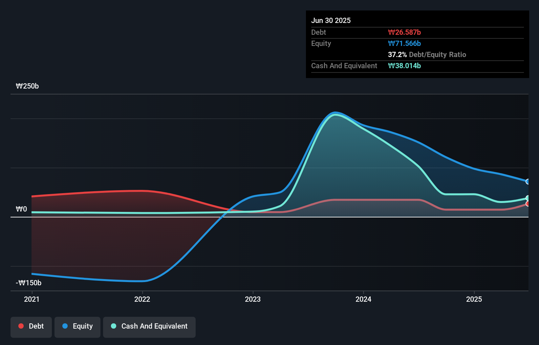This screenshot has height=345, width=539.
Task: Select the 2023 axis label
Action: click(x=253, y=299)
